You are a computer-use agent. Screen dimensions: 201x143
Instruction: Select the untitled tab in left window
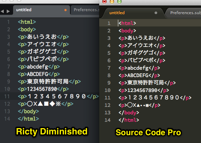[x=42, y=10]
